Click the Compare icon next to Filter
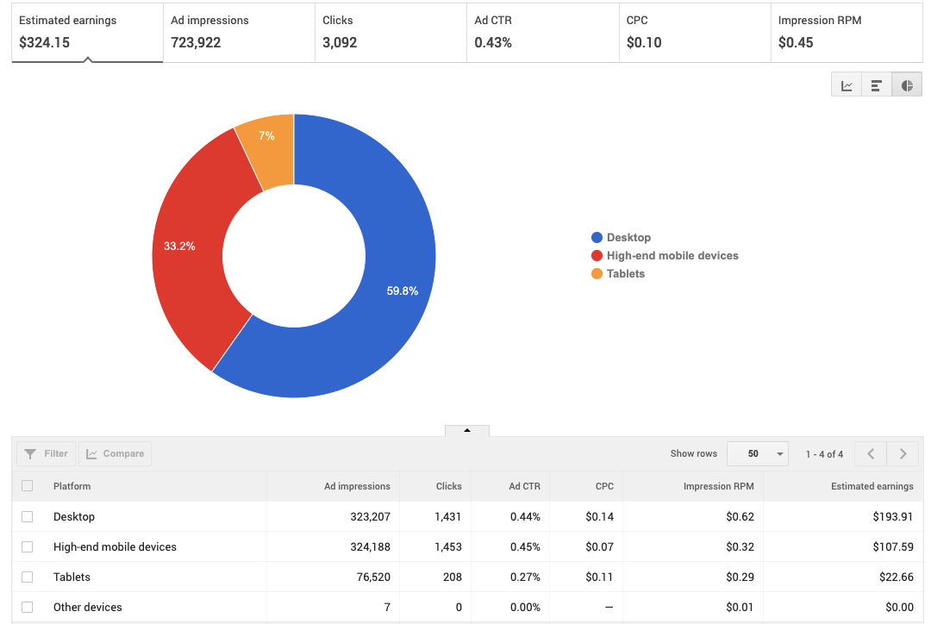This screenshot has height=624, width=931. point(115,452)
